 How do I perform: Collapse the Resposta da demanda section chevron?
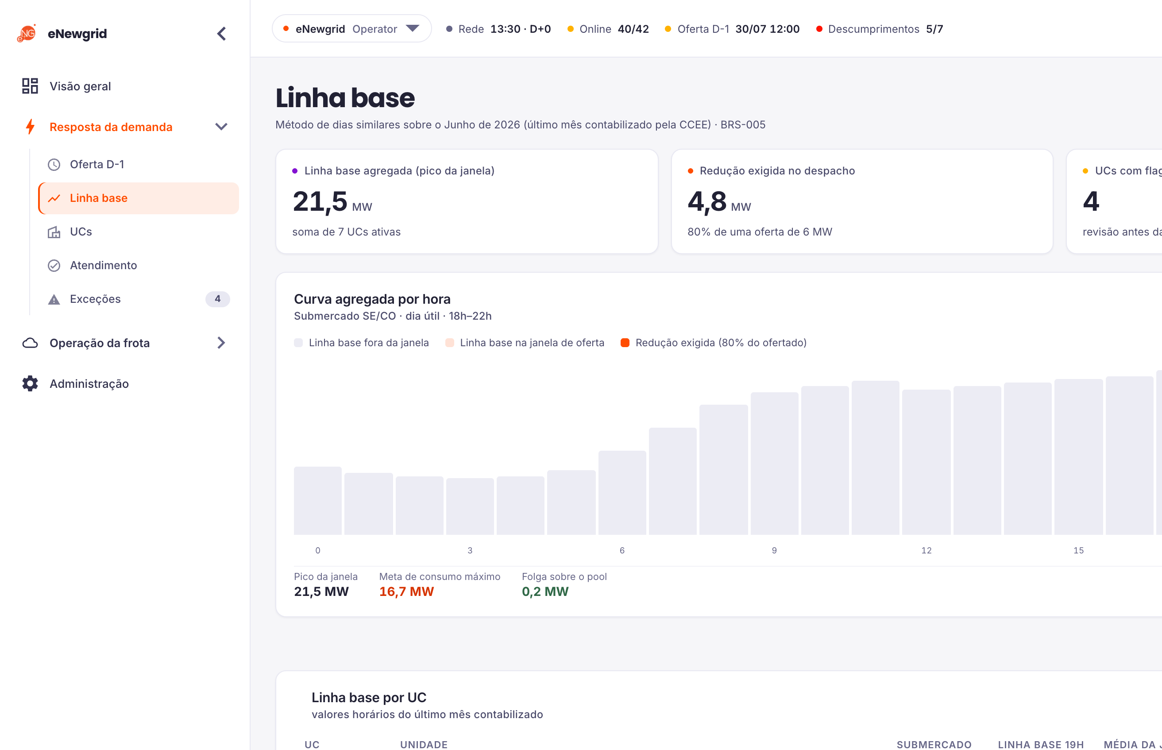coord(221,127)
